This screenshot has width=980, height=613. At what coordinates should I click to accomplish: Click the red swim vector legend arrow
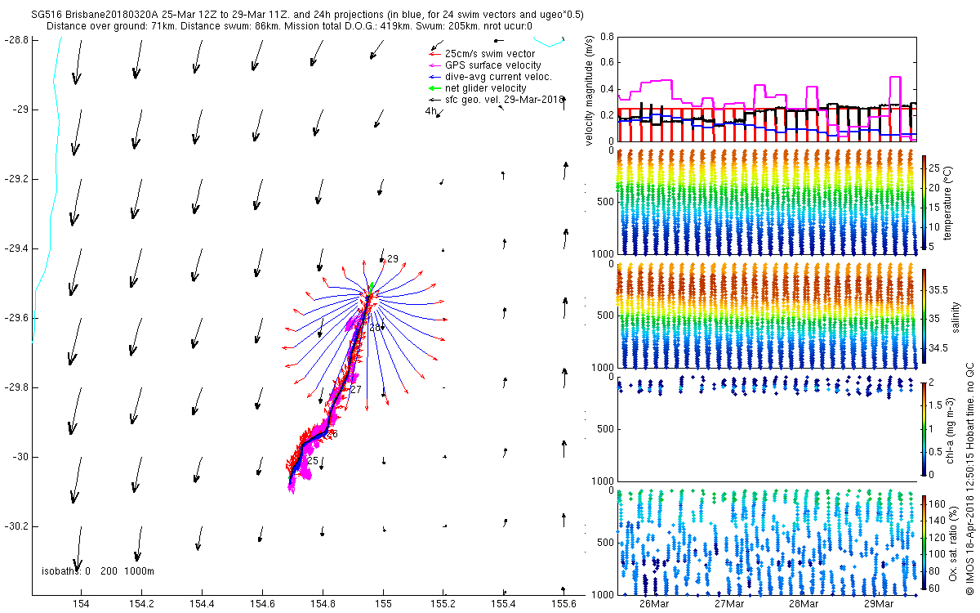tap(434, 55)
